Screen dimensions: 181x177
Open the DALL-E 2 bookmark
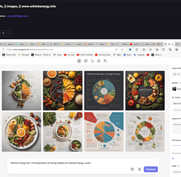[x=156, y=55]
